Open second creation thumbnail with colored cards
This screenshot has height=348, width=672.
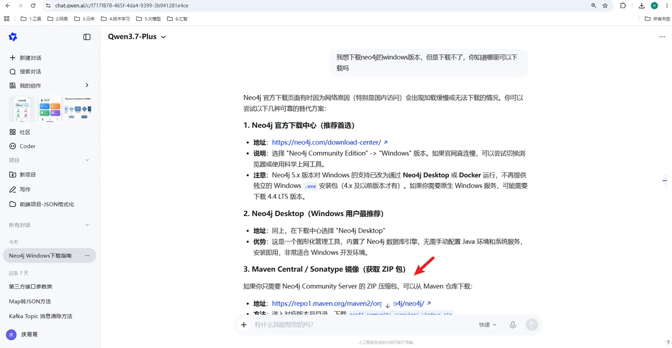[x=50, y=109]
